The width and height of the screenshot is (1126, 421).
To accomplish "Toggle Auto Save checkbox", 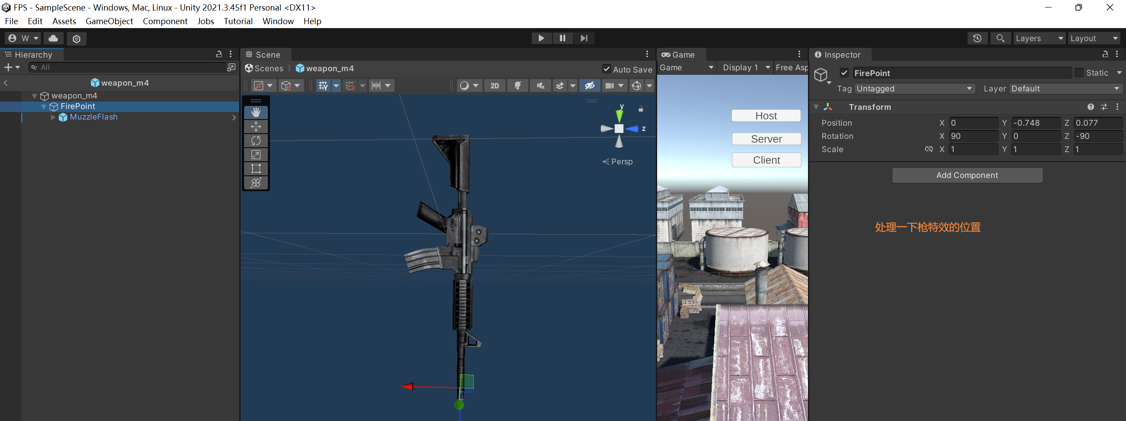I will (x=607, y=69).
